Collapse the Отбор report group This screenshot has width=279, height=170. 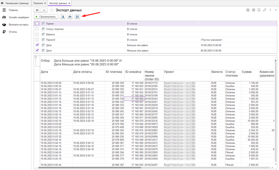pyautogui.click(x=36, y=57)
